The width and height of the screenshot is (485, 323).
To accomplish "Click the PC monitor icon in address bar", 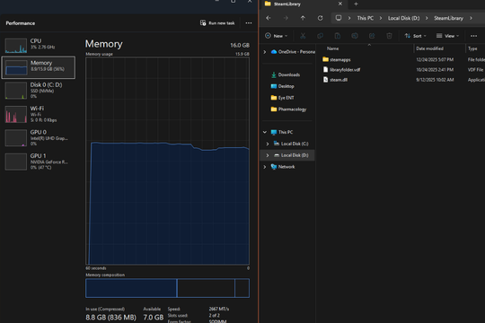I will [x=339, y=18].
